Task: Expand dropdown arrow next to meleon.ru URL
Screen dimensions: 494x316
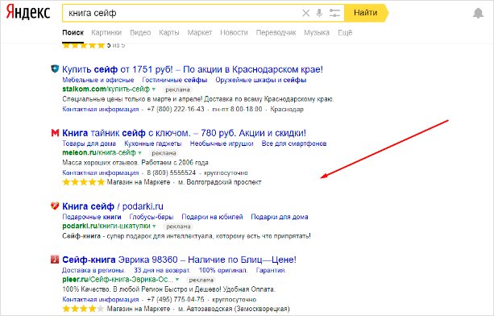Action: tap(140, 153)
